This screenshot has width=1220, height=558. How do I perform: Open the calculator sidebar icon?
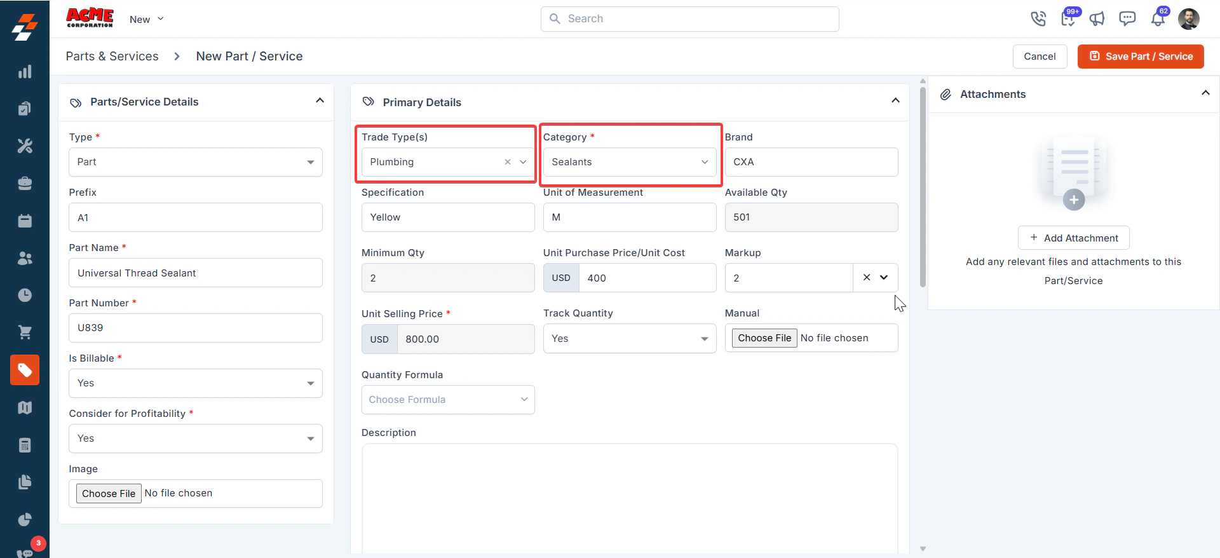[25, 445]
